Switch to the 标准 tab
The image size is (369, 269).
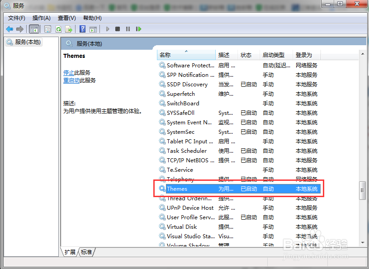(x=86, y=252)
